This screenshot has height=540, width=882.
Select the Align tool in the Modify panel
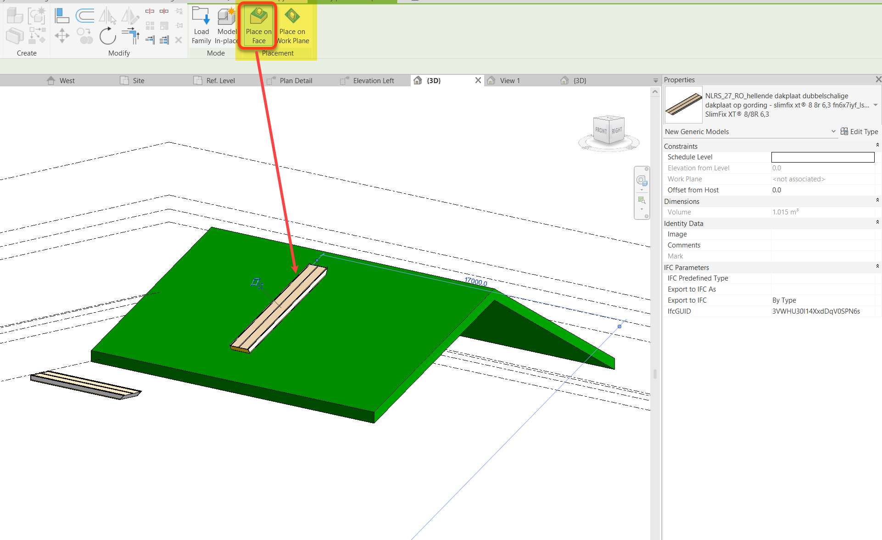(x=62, y=15)
